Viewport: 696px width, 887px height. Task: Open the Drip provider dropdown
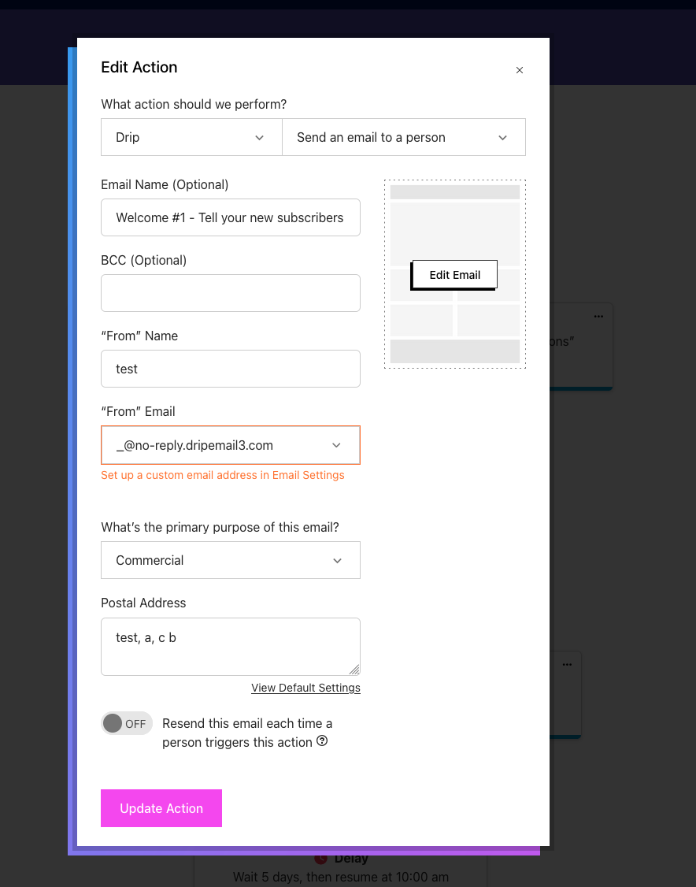(191, 137)
